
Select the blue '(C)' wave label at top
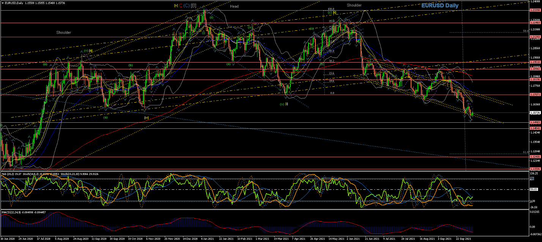tap(187, 6)
